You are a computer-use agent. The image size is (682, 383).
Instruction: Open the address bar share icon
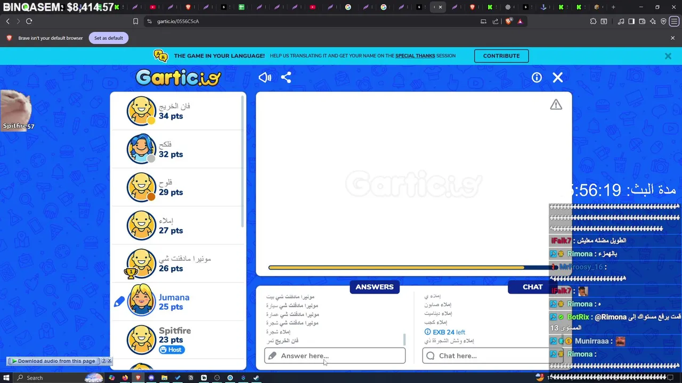[x=496, y=21]
